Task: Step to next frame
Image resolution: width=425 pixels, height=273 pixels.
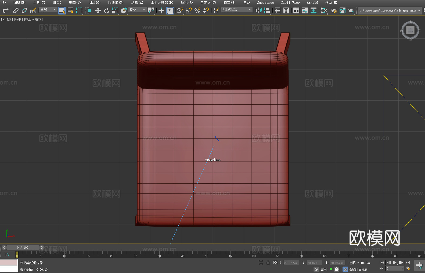Action: 401,263
